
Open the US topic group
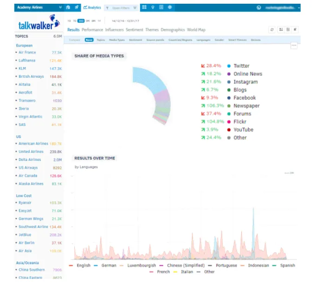click(19, 137)
